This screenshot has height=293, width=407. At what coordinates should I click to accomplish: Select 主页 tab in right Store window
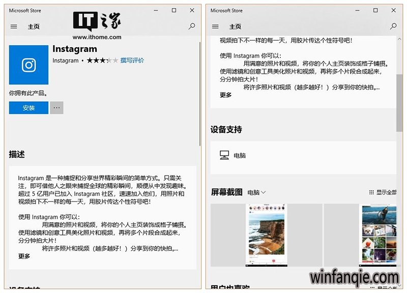[235, 26]
